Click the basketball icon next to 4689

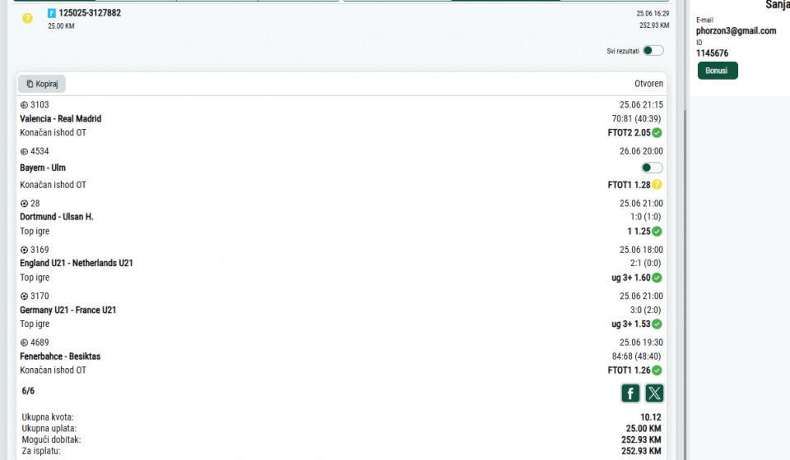(x=24, y=343)
